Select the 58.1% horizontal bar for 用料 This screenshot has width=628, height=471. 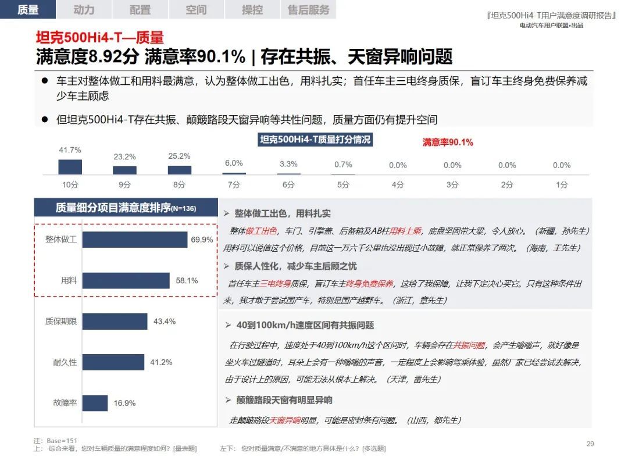[x=126, y=280]
